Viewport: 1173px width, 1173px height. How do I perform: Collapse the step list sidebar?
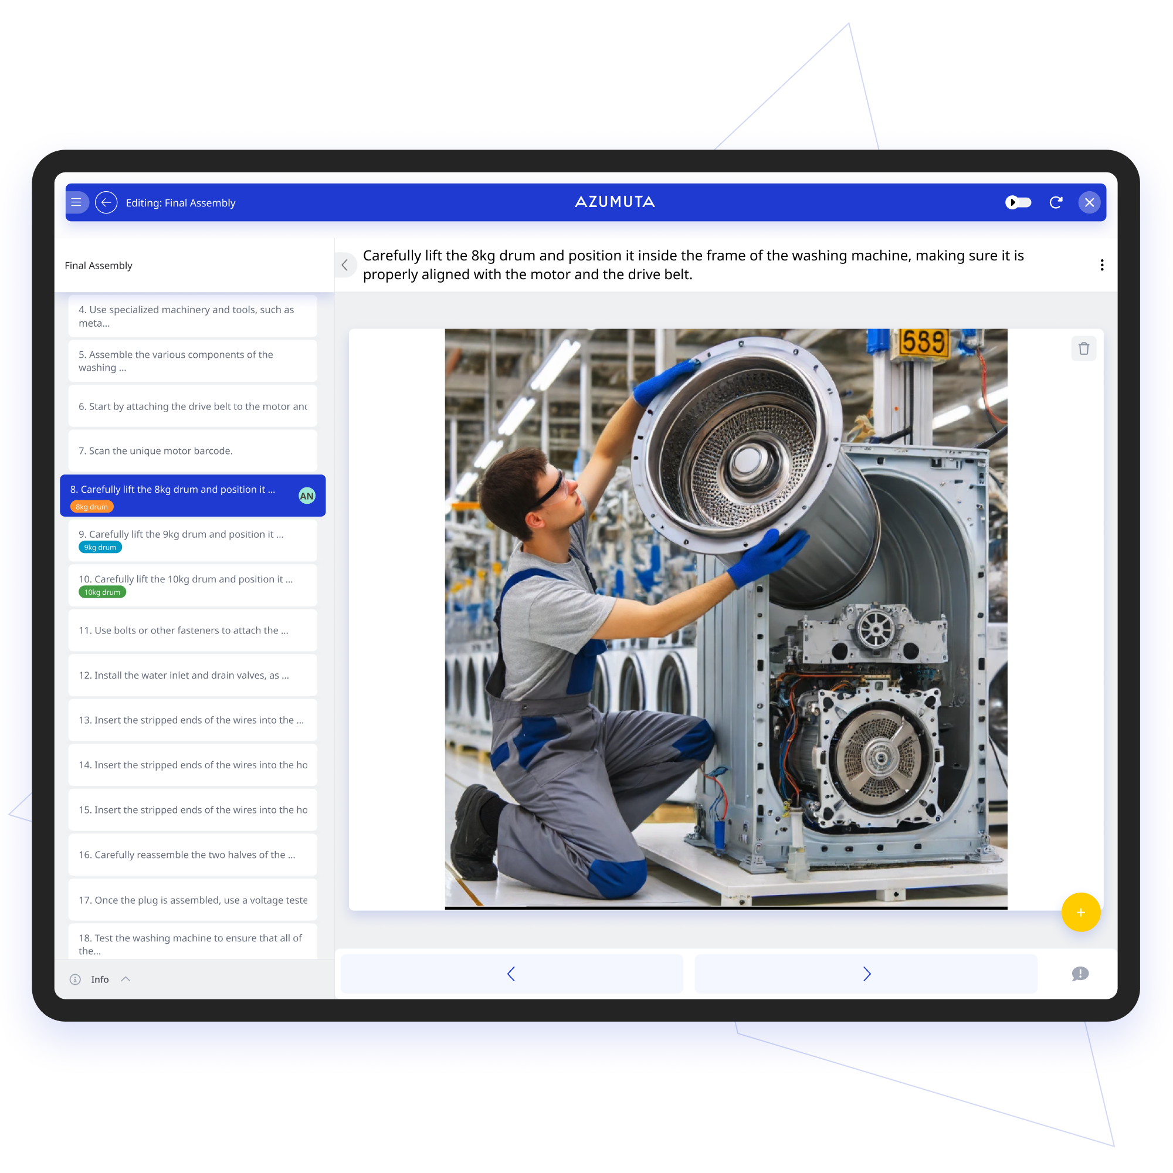(x=345, y=265)
